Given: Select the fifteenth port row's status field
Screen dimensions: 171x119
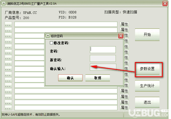Looking at the screenshot, I should point(66,102).
